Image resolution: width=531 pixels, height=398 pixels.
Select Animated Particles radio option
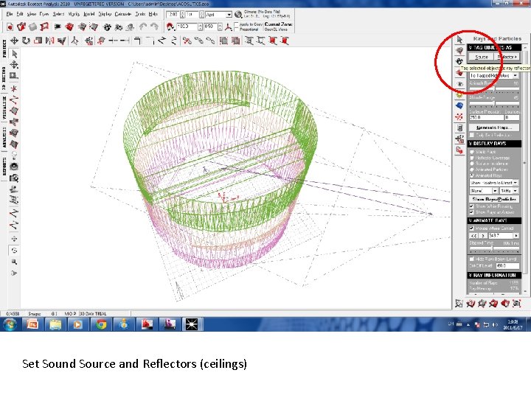[x=471, y=170]
